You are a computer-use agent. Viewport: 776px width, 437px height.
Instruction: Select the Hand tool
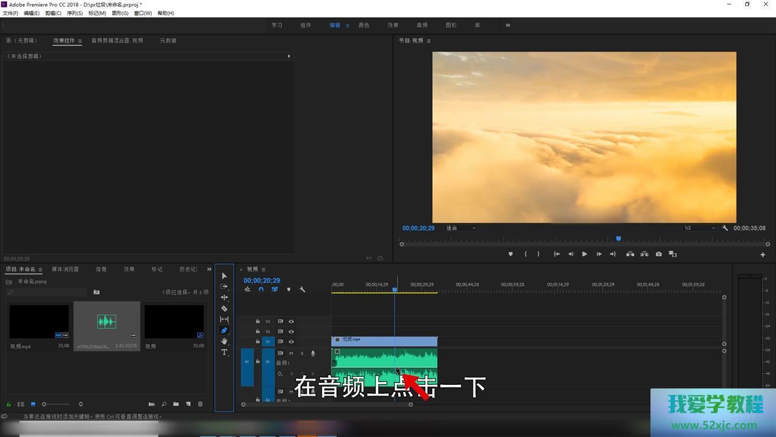pos(224,341)
